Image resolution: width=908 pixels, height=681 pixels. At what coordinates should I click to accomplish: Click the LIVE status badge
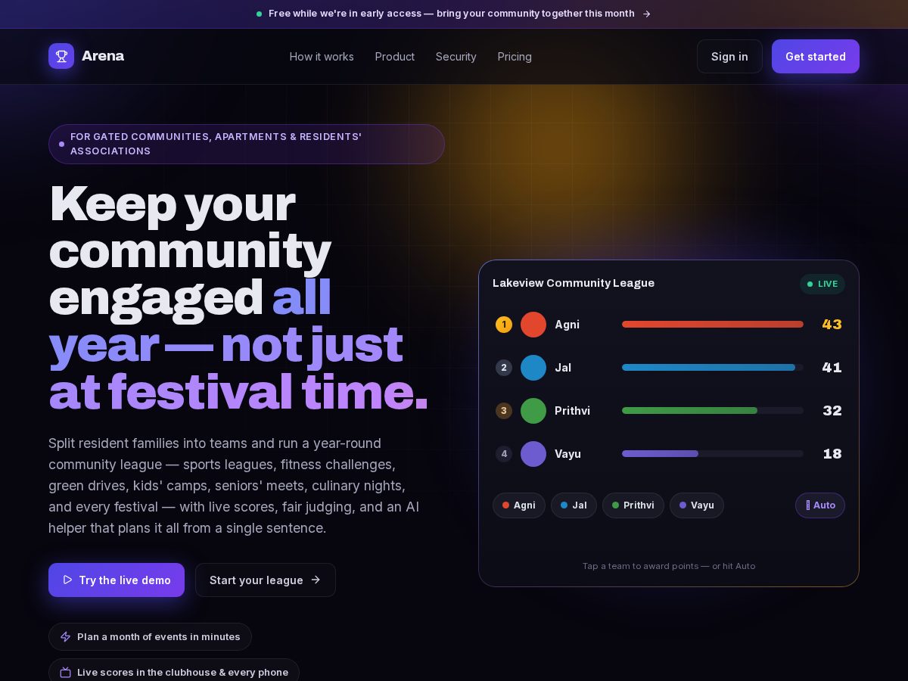tap(822, 284)
